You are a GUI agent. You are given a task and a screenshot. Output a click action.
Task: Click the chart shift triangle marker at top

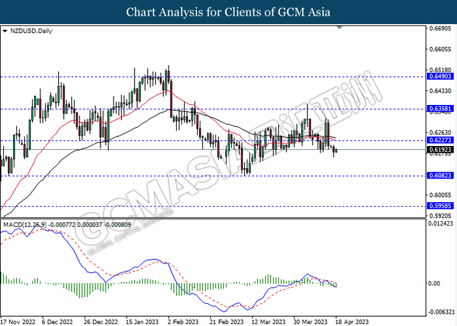[339, 27]
